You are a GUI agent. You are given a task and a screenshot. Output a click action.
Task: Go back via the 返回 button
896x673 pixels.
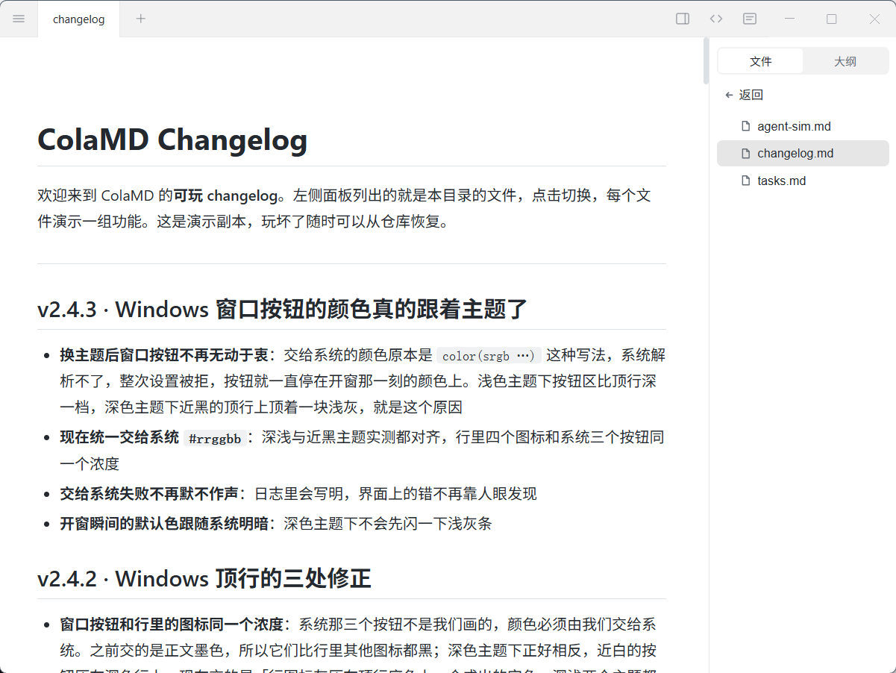pos(744,95)
